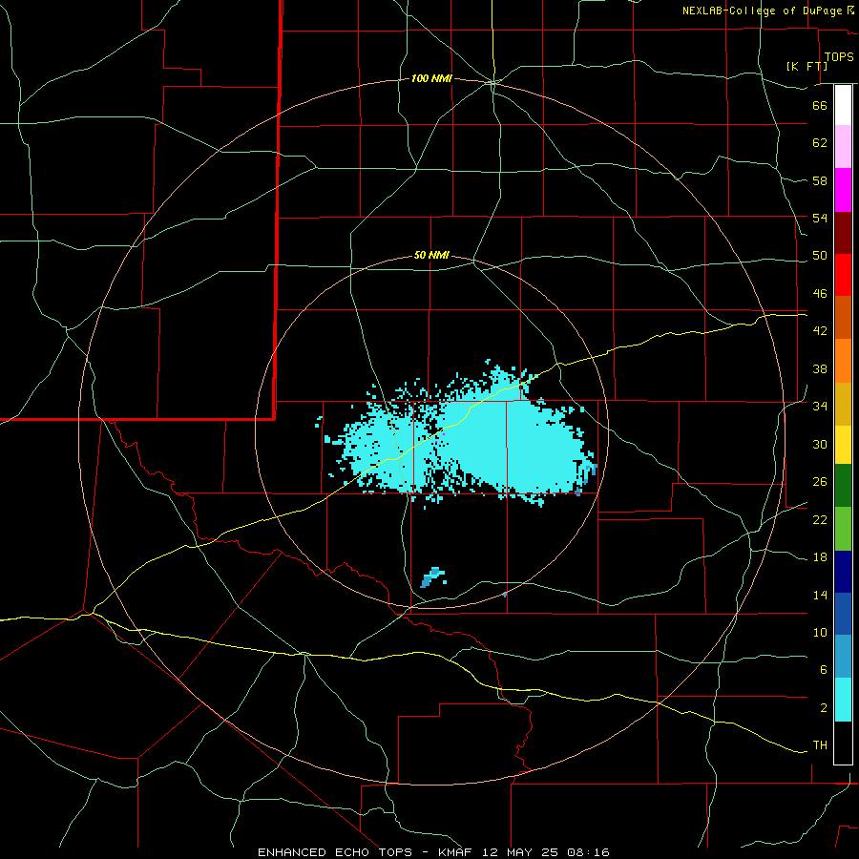Click the light pink legend swatch

tap(843, 147)
